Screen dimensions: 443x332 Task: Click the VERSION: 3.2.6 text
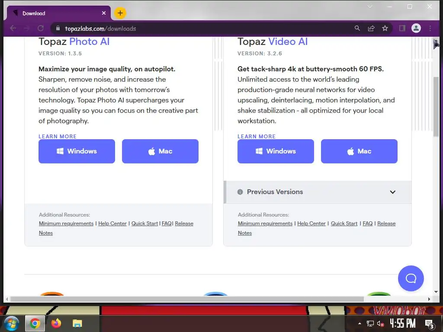pyautogui.click(x=260, y=53)
